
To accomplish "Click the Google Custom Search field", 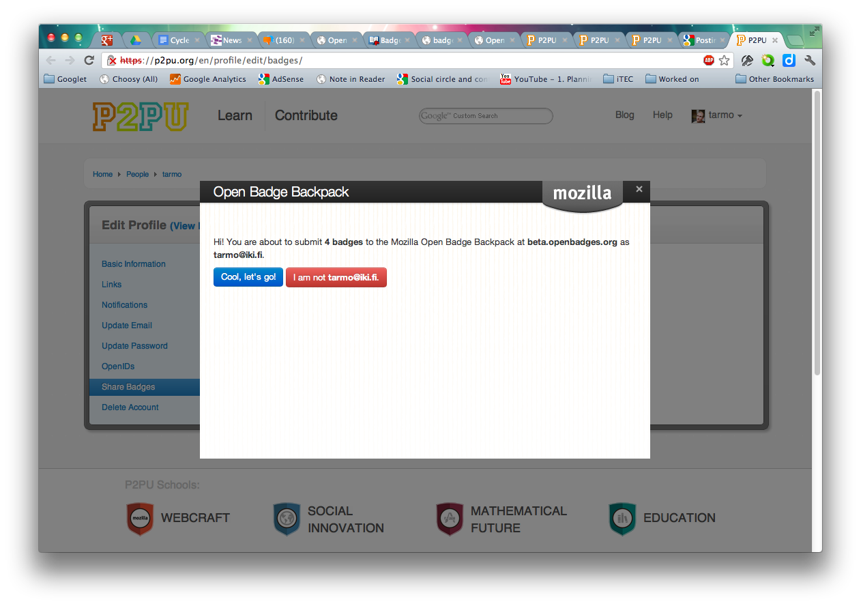I will [486, 116].
